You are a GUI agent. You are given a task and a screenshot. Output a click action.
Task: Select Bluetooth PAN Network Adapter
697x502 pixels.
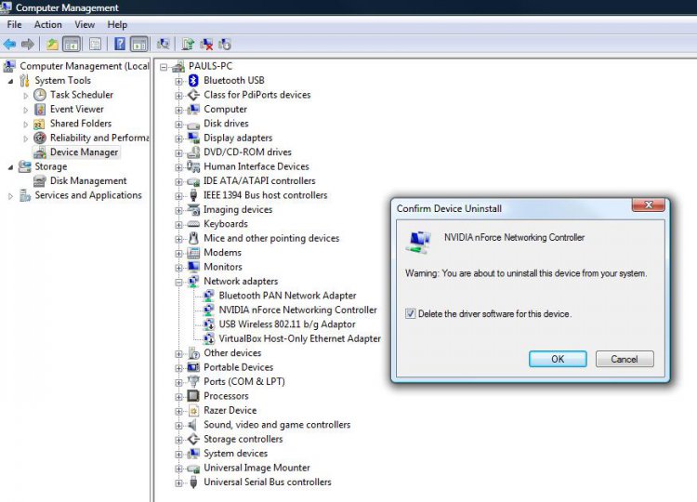pos(287,296)
